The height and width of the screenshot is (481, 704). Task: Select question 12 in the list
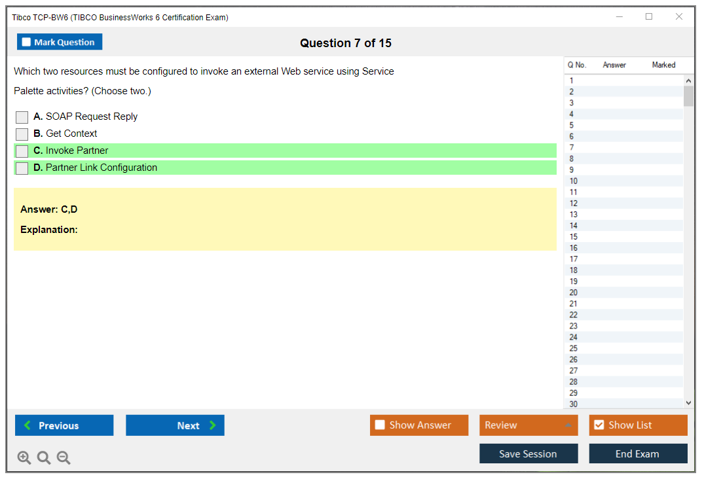(574, 204)
